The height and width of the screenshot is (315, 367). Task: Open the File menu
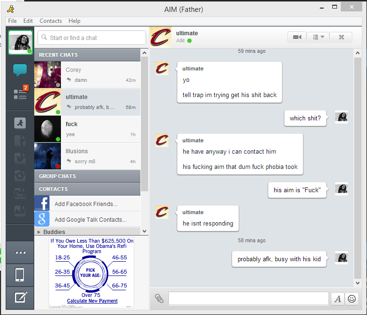pos(12,21)
